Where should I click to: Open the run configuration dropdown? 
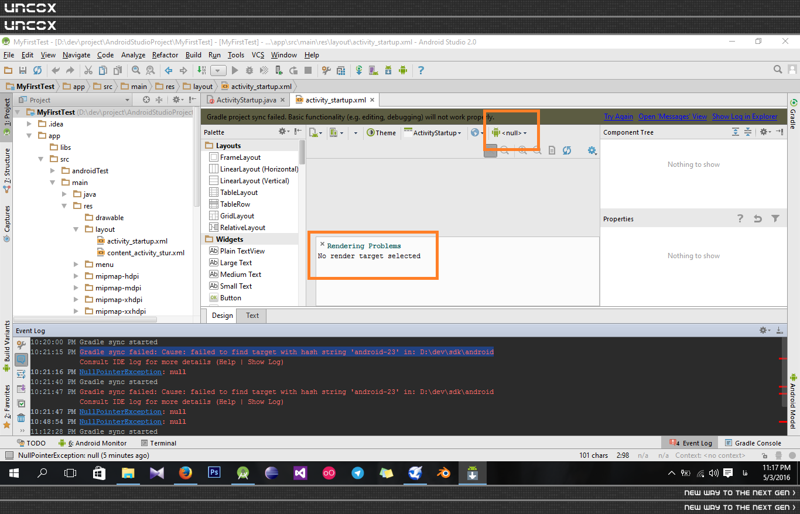point(218,70)
